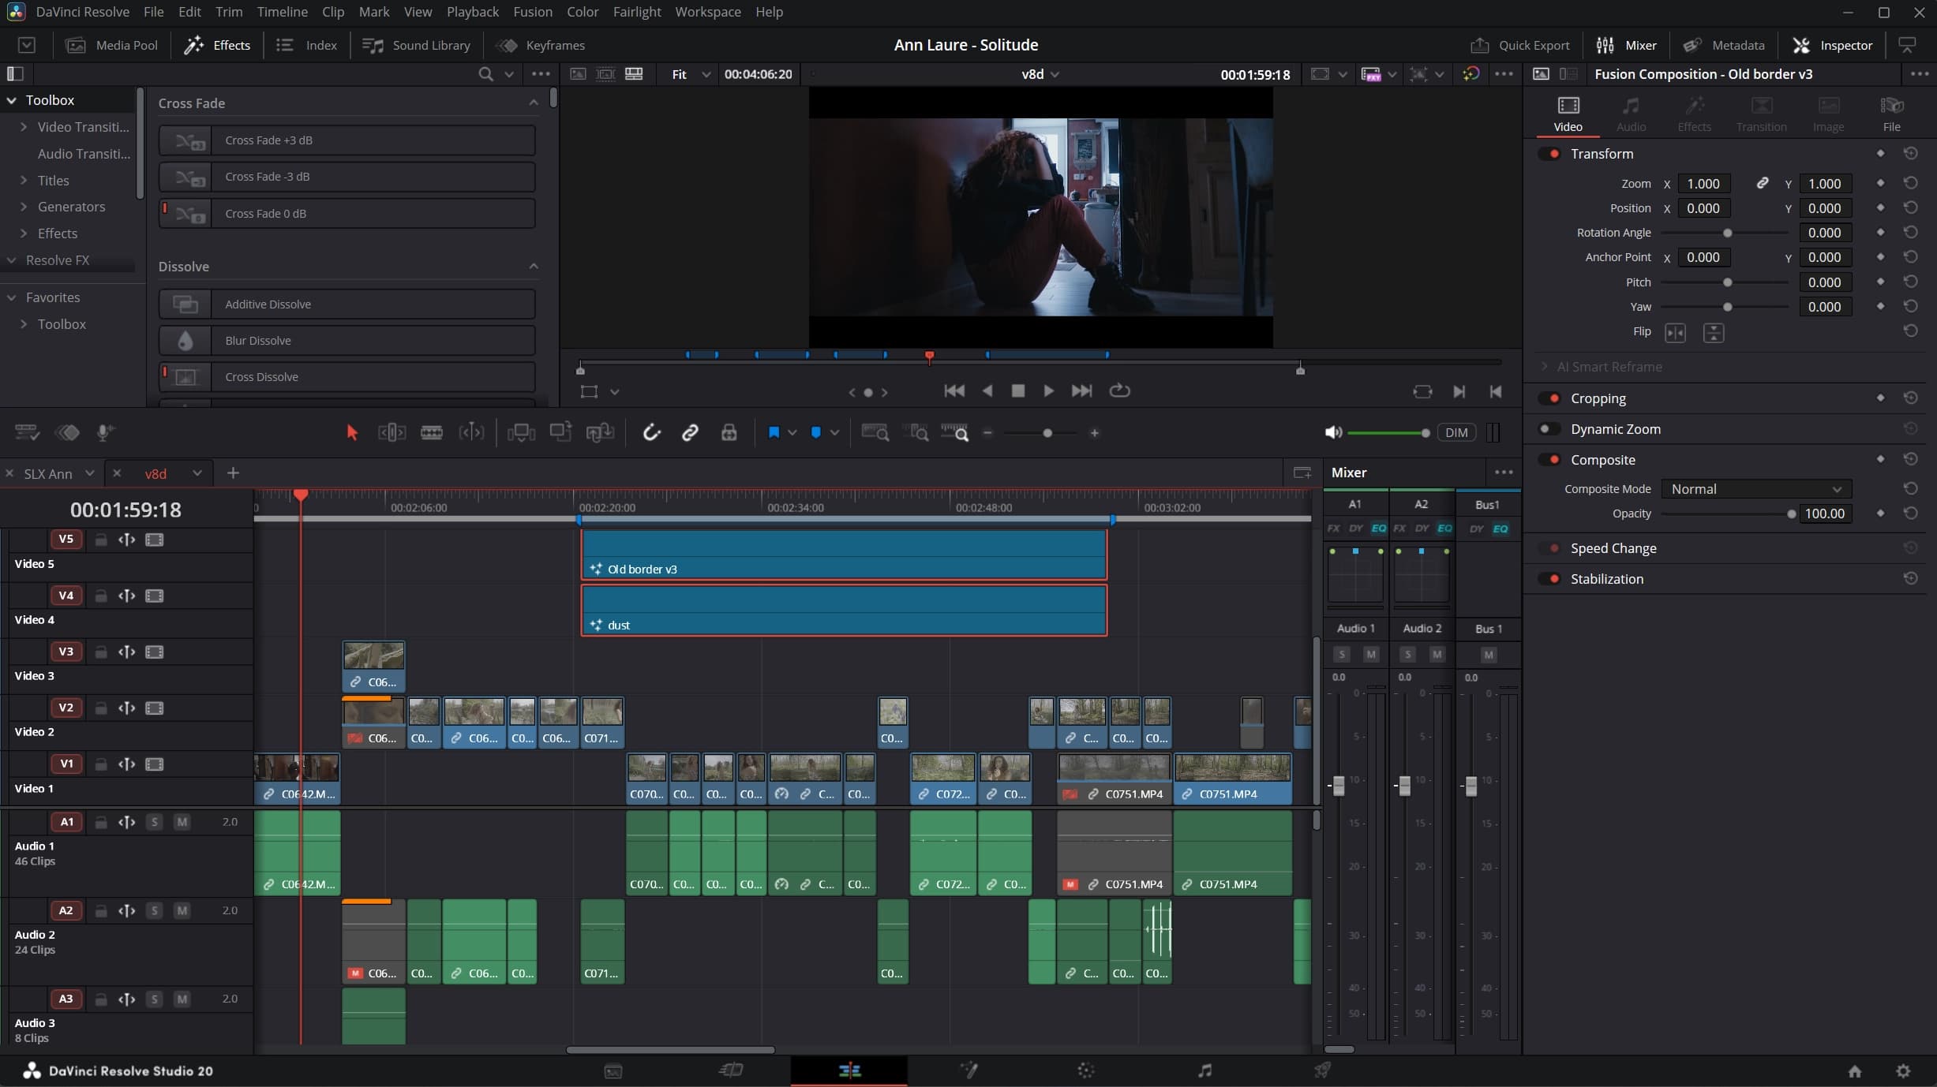Flip image horizontally in Inspector

click(x=1675, y=333)
